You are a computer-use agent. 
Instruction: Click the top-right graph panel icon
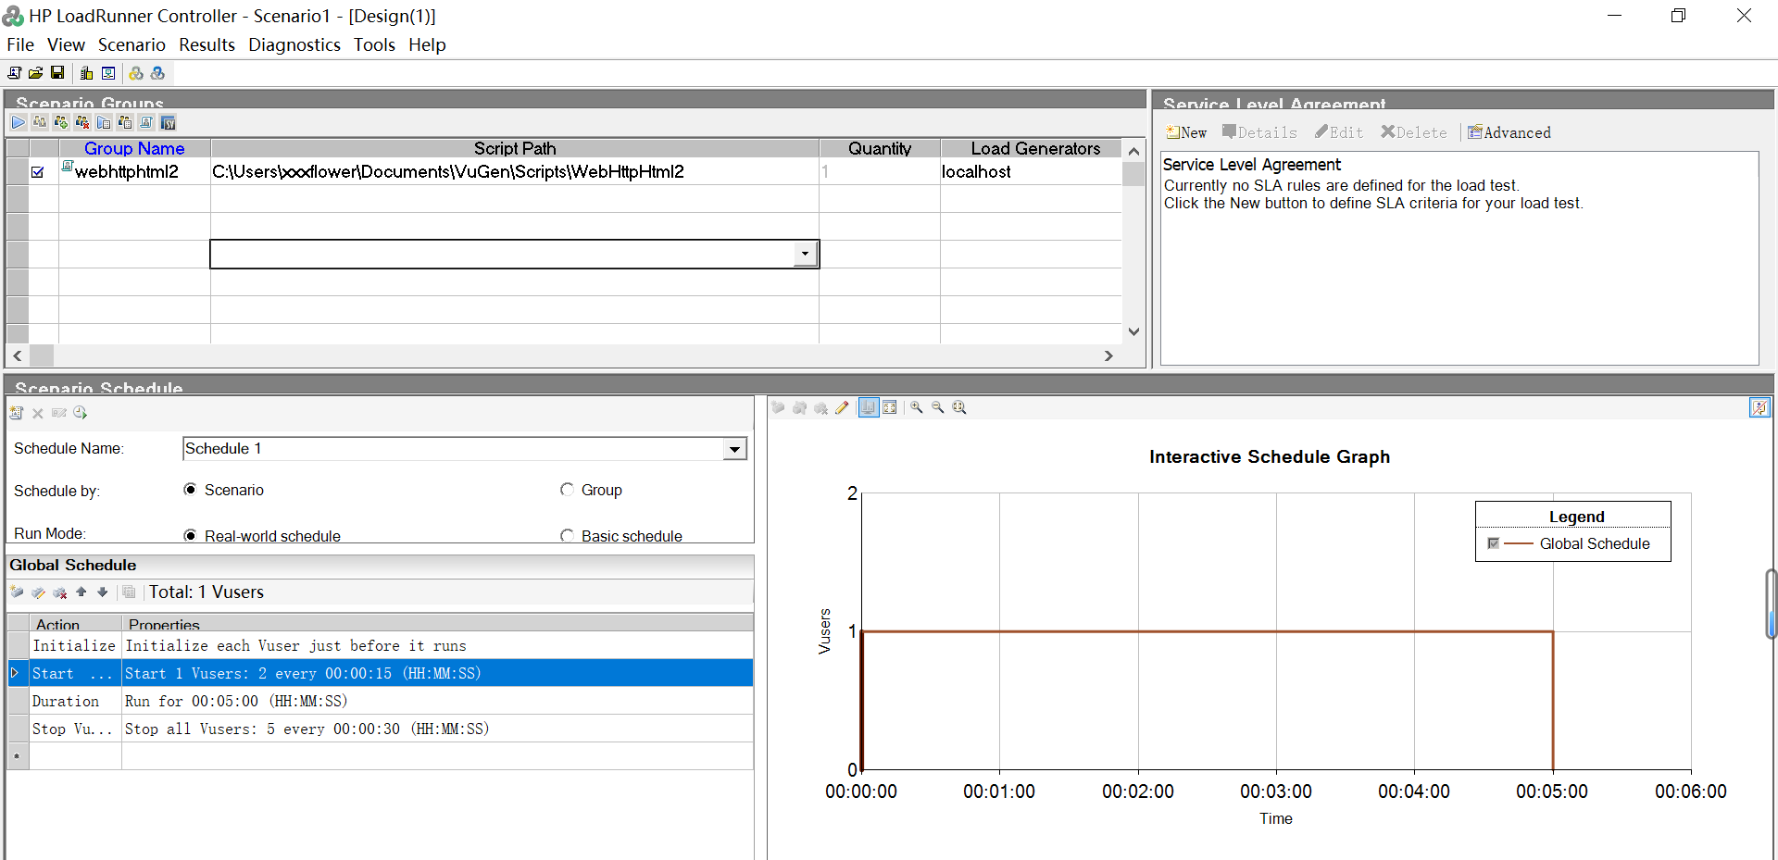[1759, 407]
